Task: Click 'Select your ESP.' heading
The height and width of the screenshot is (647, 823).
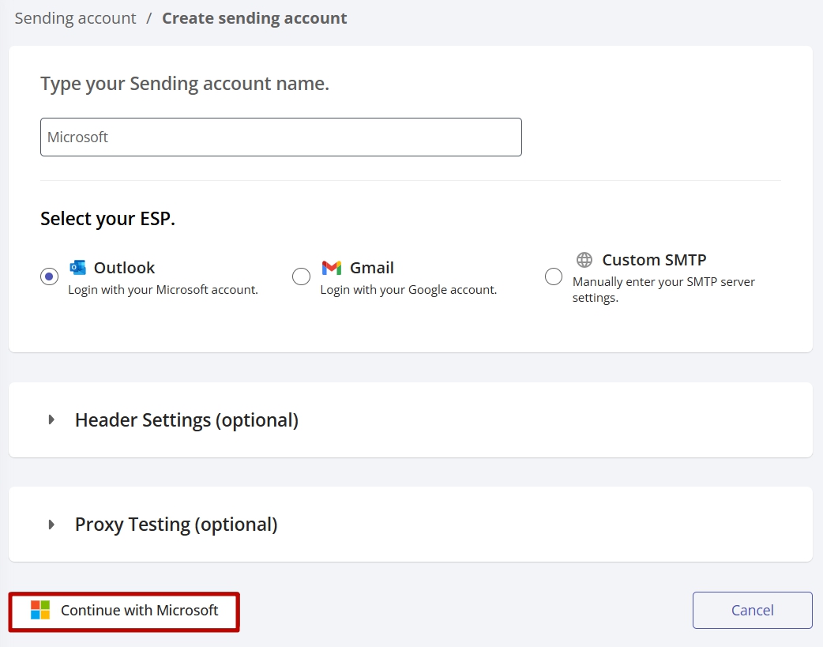Action: tap(107, 219)
